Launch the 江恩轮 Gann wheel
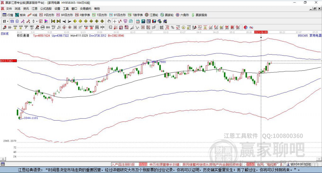 click(152, 15)
